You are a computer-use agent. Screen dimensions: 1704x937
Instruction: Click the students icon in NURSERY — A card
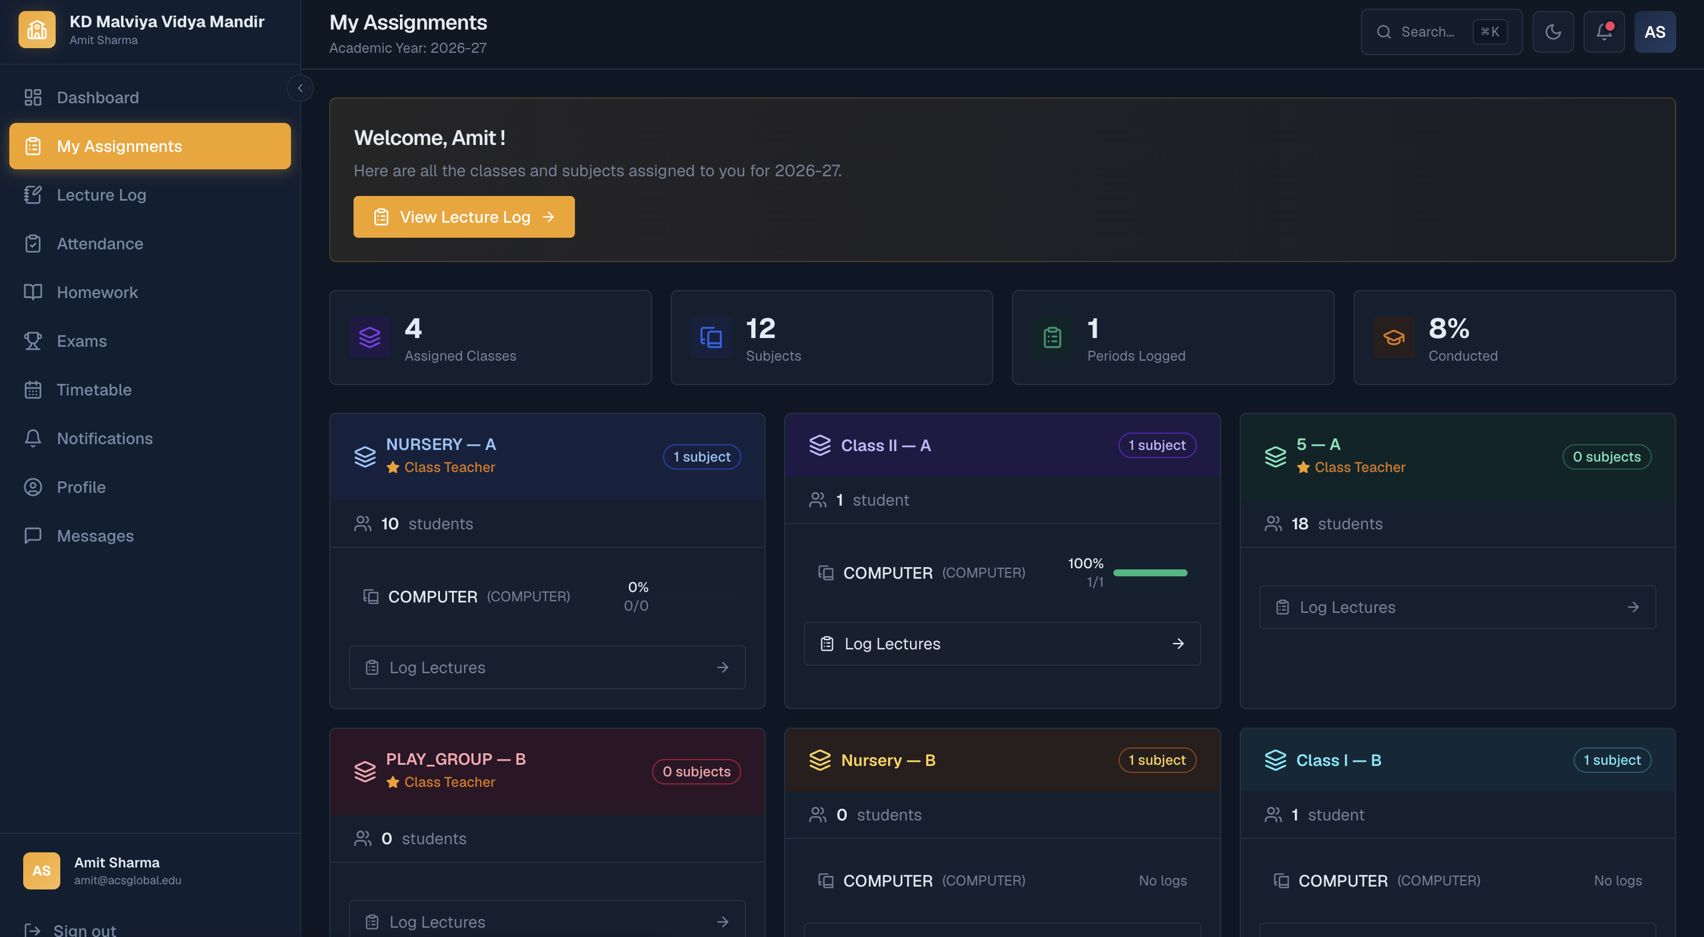pos(362,524)
